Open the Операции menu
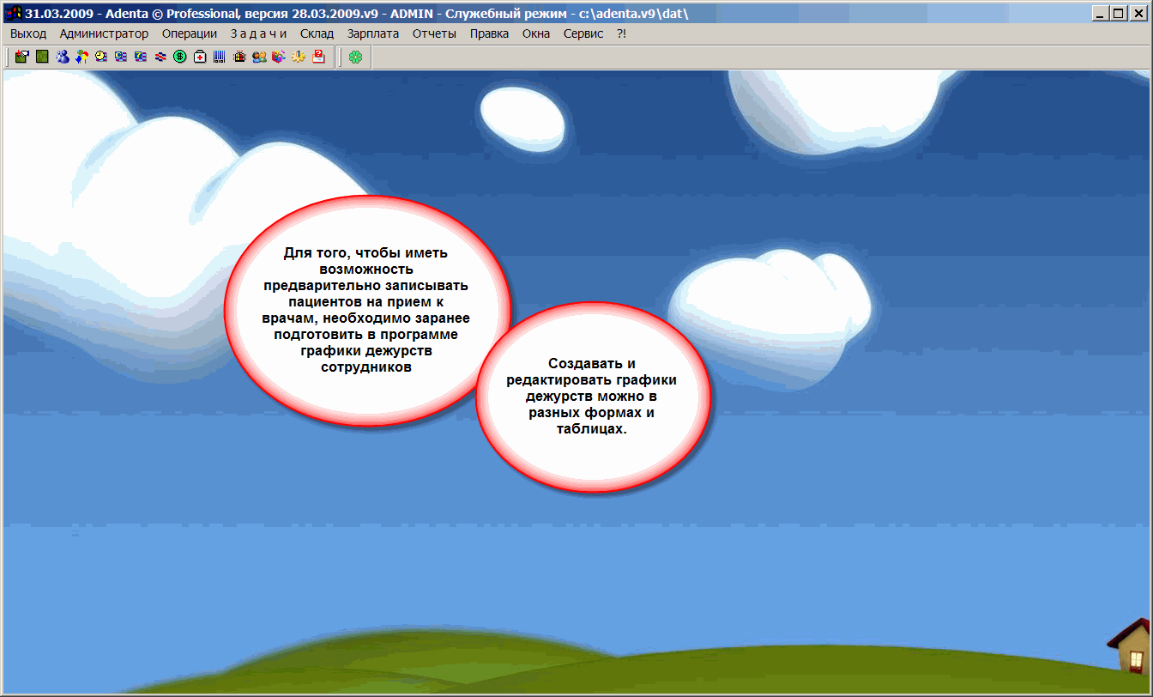Screen dimensions: 1153x697 190,33
